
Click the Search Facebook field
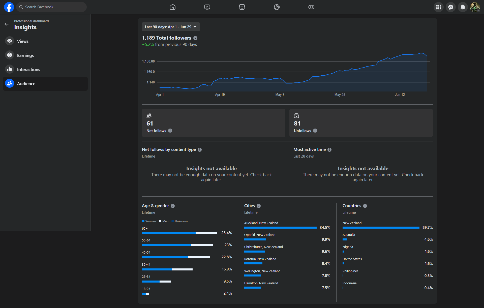point(52,7)
